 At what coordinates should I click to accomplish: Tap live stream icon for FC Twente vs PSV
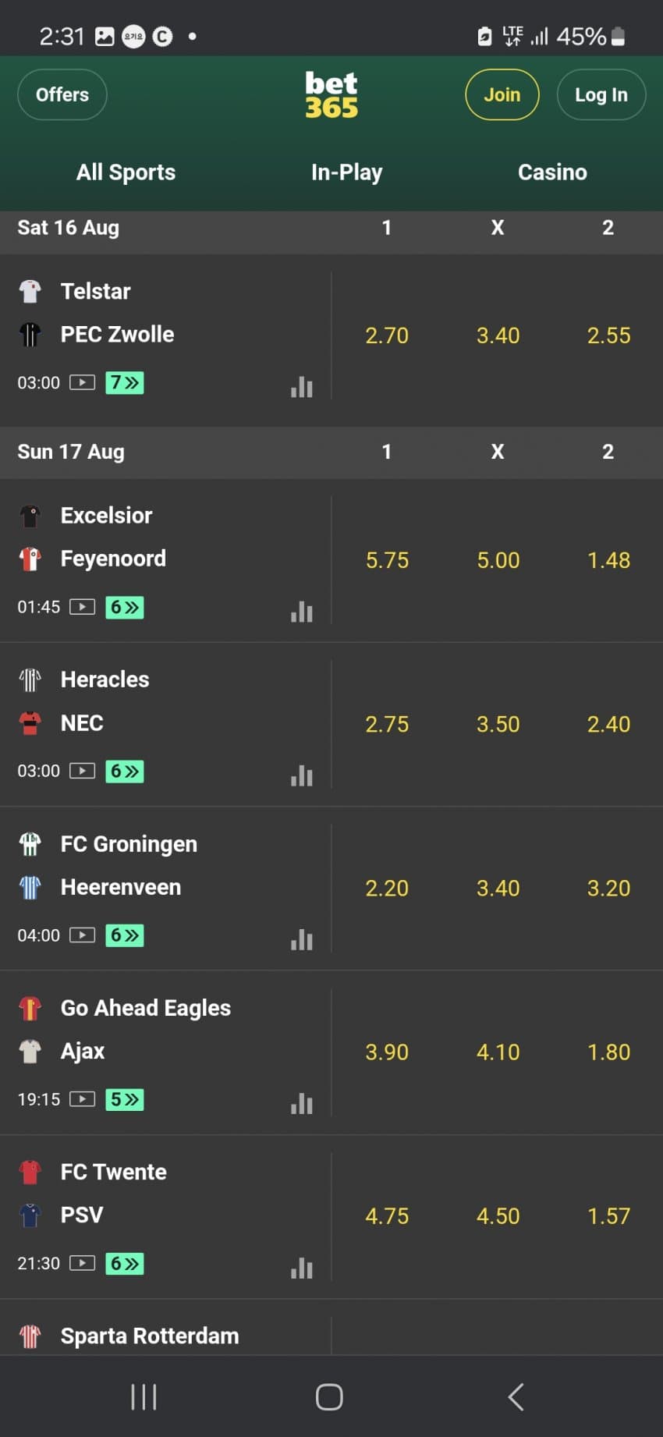[82, 1263]
